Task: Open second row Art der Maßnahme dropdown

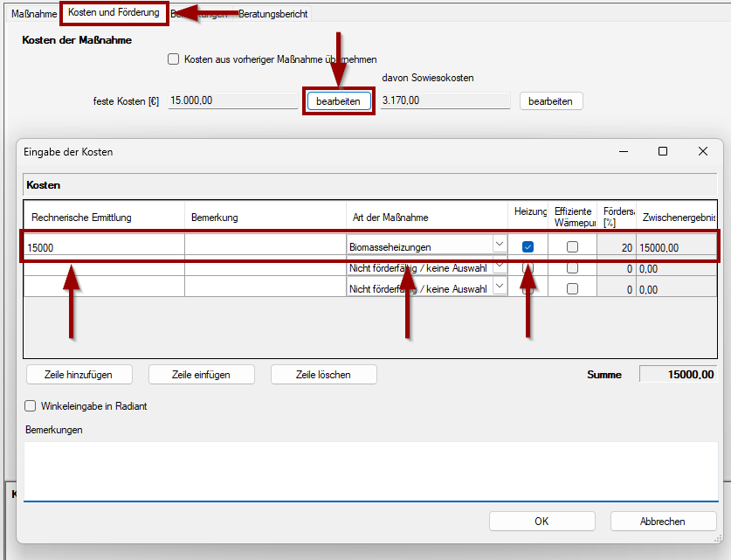Action: point(499,266)
